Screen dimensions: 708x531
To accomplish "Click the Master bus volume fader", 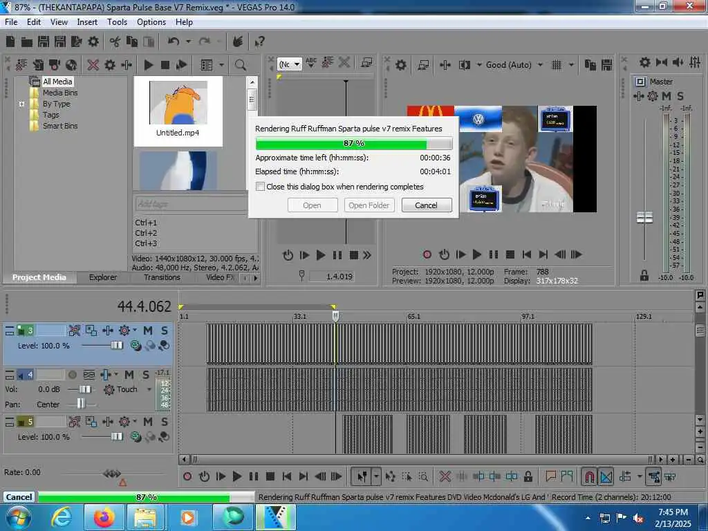I will 645,218.
